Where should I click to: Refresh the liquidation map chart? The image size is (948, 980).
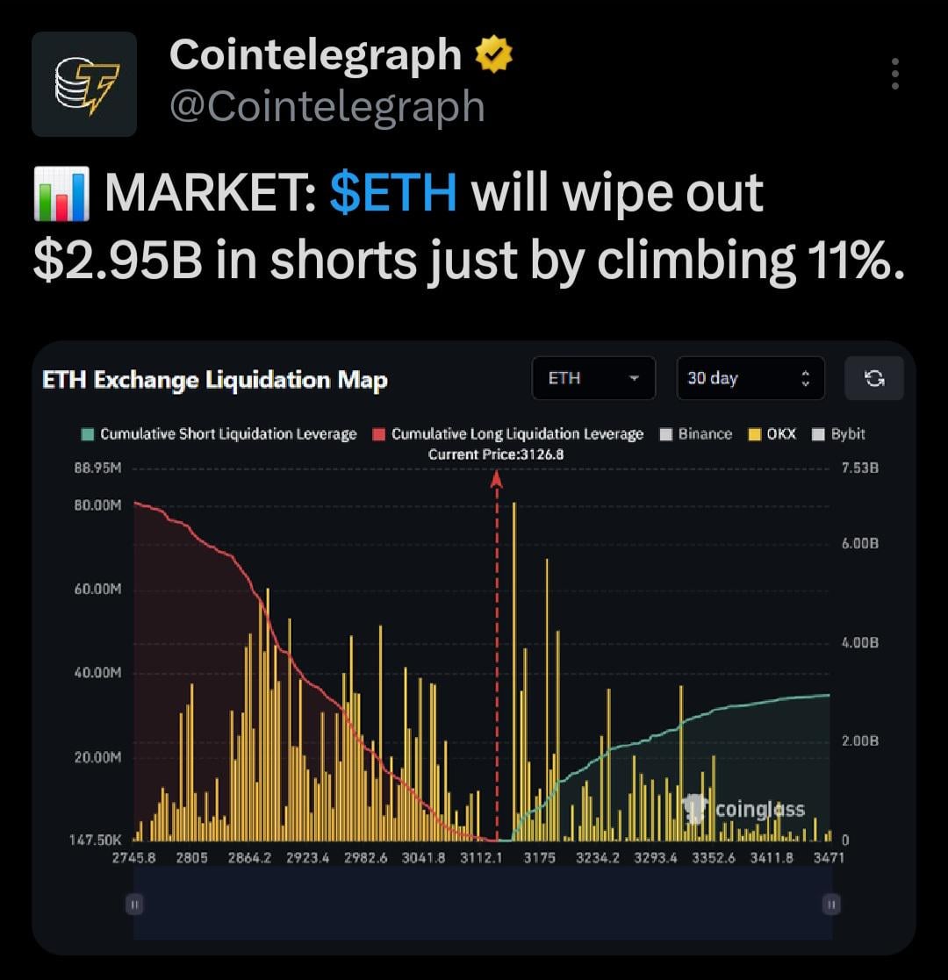point(873,378)
